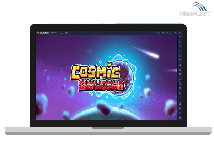Close the BlueStacks window
214x147 pixels.
(x=176, y=33)
